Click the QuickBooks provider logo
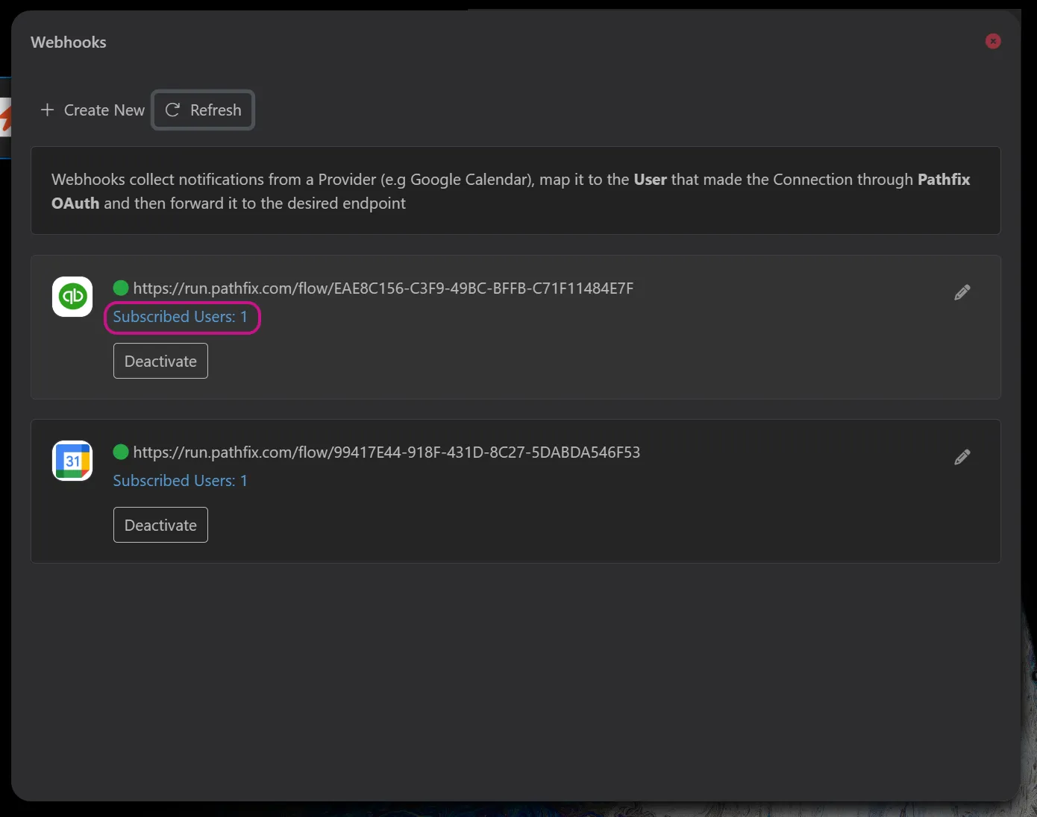 72,297
